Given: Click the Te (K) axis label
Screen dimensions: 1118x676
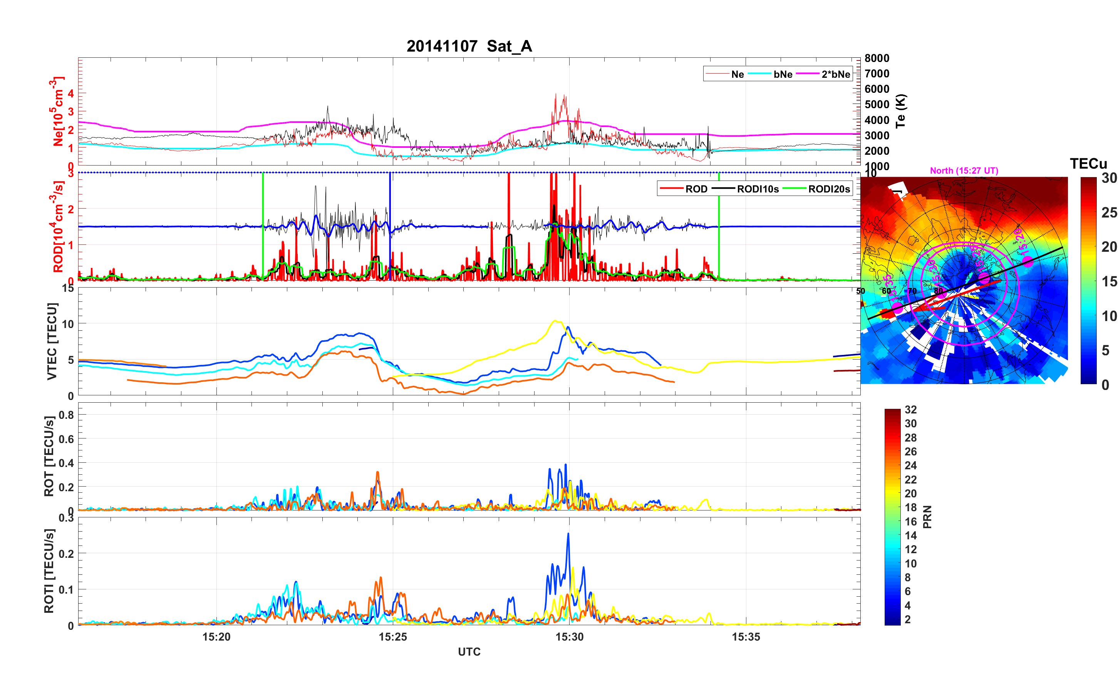Looking at the screenshot, I should (x=900, y=111).
